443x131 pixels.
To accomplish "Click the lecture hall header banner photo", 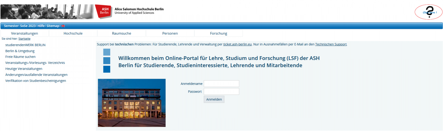I will [47, 12].
